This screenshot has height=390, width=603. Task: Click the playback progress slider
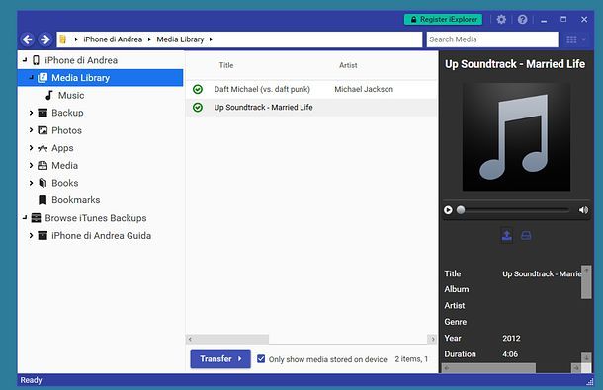[513, 210]
